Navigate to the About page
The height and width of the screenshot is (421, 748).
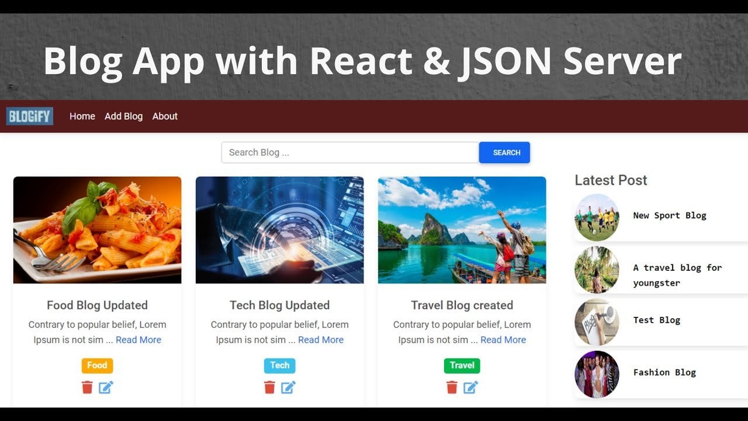point(165,116)
